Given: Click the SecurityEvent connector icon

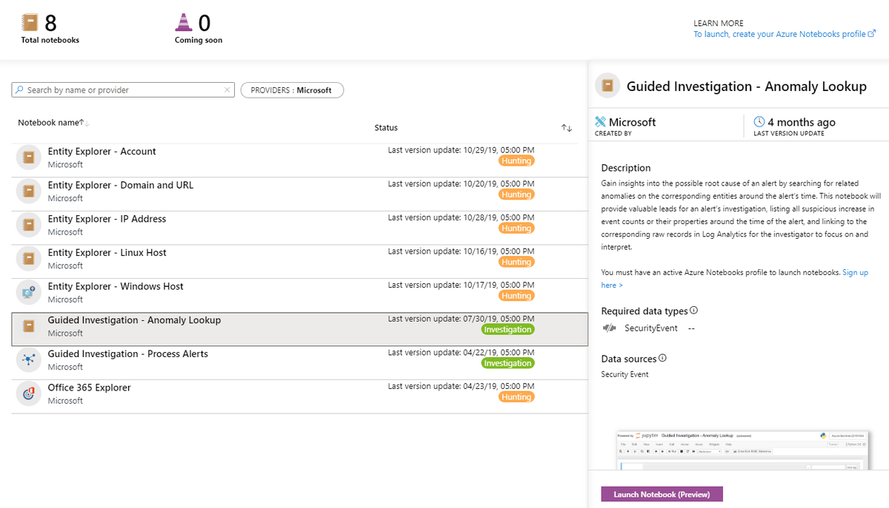Looking at the screenshot, I should click(x=610, y=328).
